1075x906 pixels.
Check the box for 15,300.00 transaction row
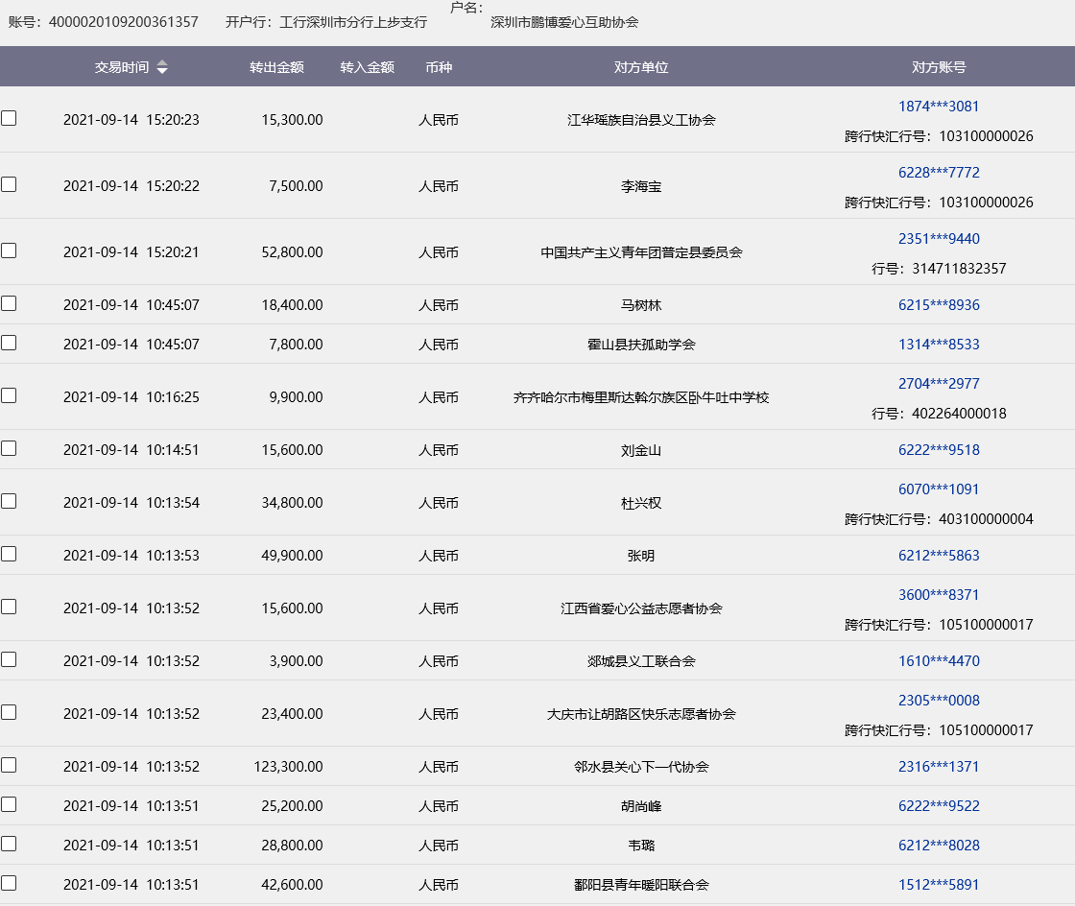9,119
